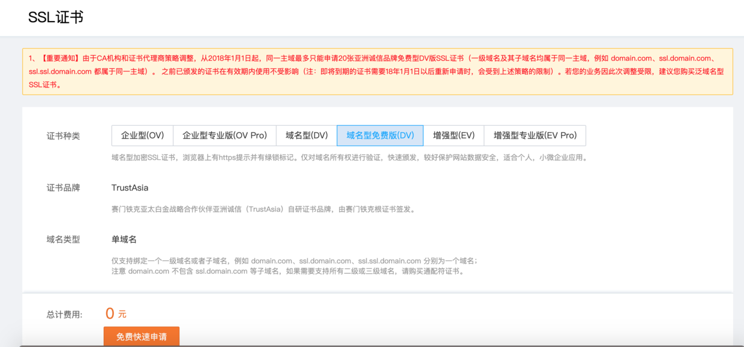Choose the paid 域名型(DV) option
The height and width of the screenshot is (347, 744).
[x=307, y=135]
